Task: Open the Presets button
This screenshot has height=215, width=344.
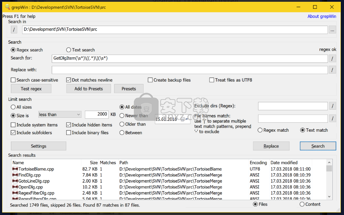Action: tap(129, 89)
